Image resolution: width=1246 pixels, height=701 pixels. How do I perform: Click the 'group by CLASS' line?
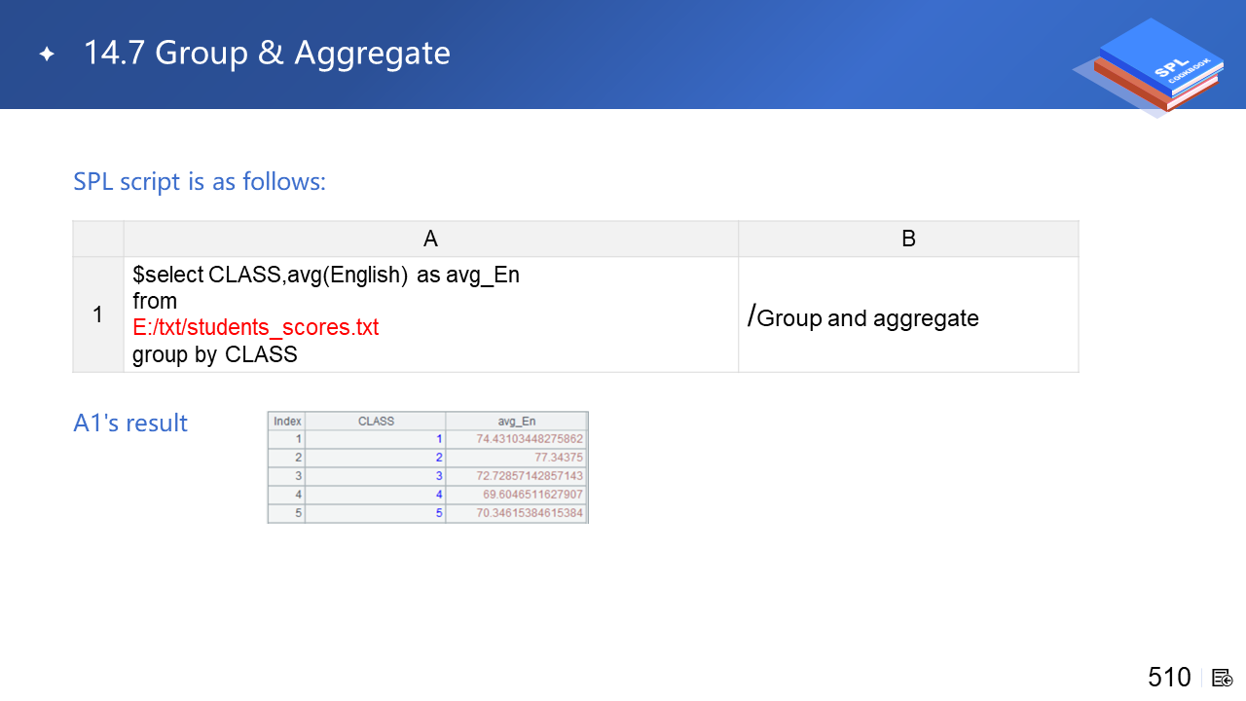coord(214,354)
